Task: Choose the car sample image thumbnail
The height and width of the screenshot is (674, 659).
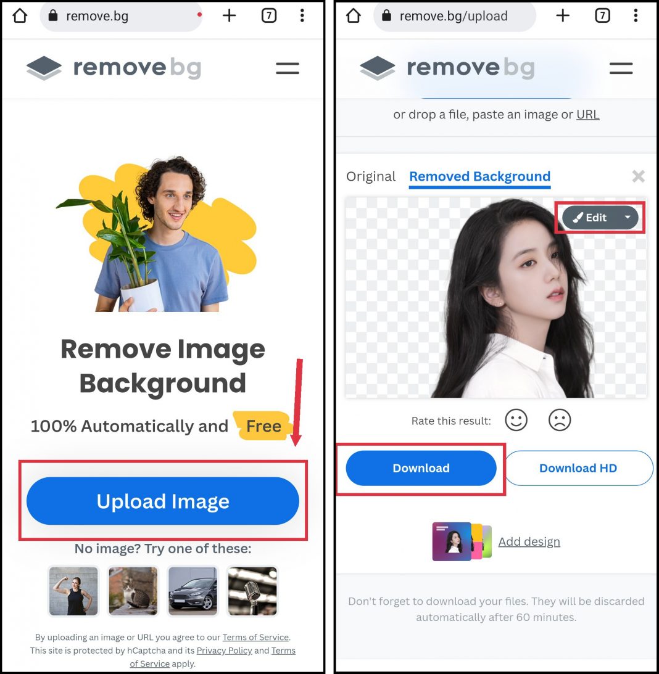Action: coord(193,591)
